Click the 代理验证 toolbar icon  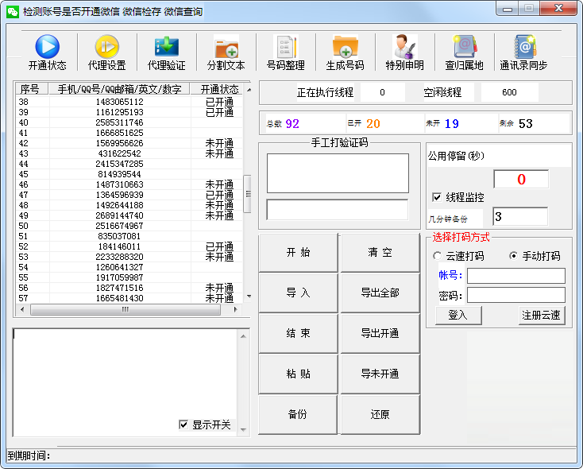tap(166, 47)
